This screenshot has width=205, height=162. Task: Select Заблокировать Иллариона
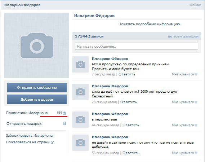click(x=30, y=136)
